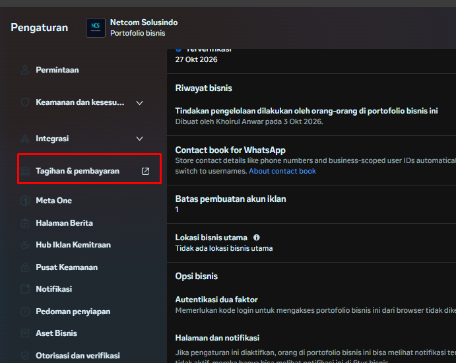456x363 pixels.
Task: Click the Keamanan dan kesesu... shield icon
Action: 25,102
